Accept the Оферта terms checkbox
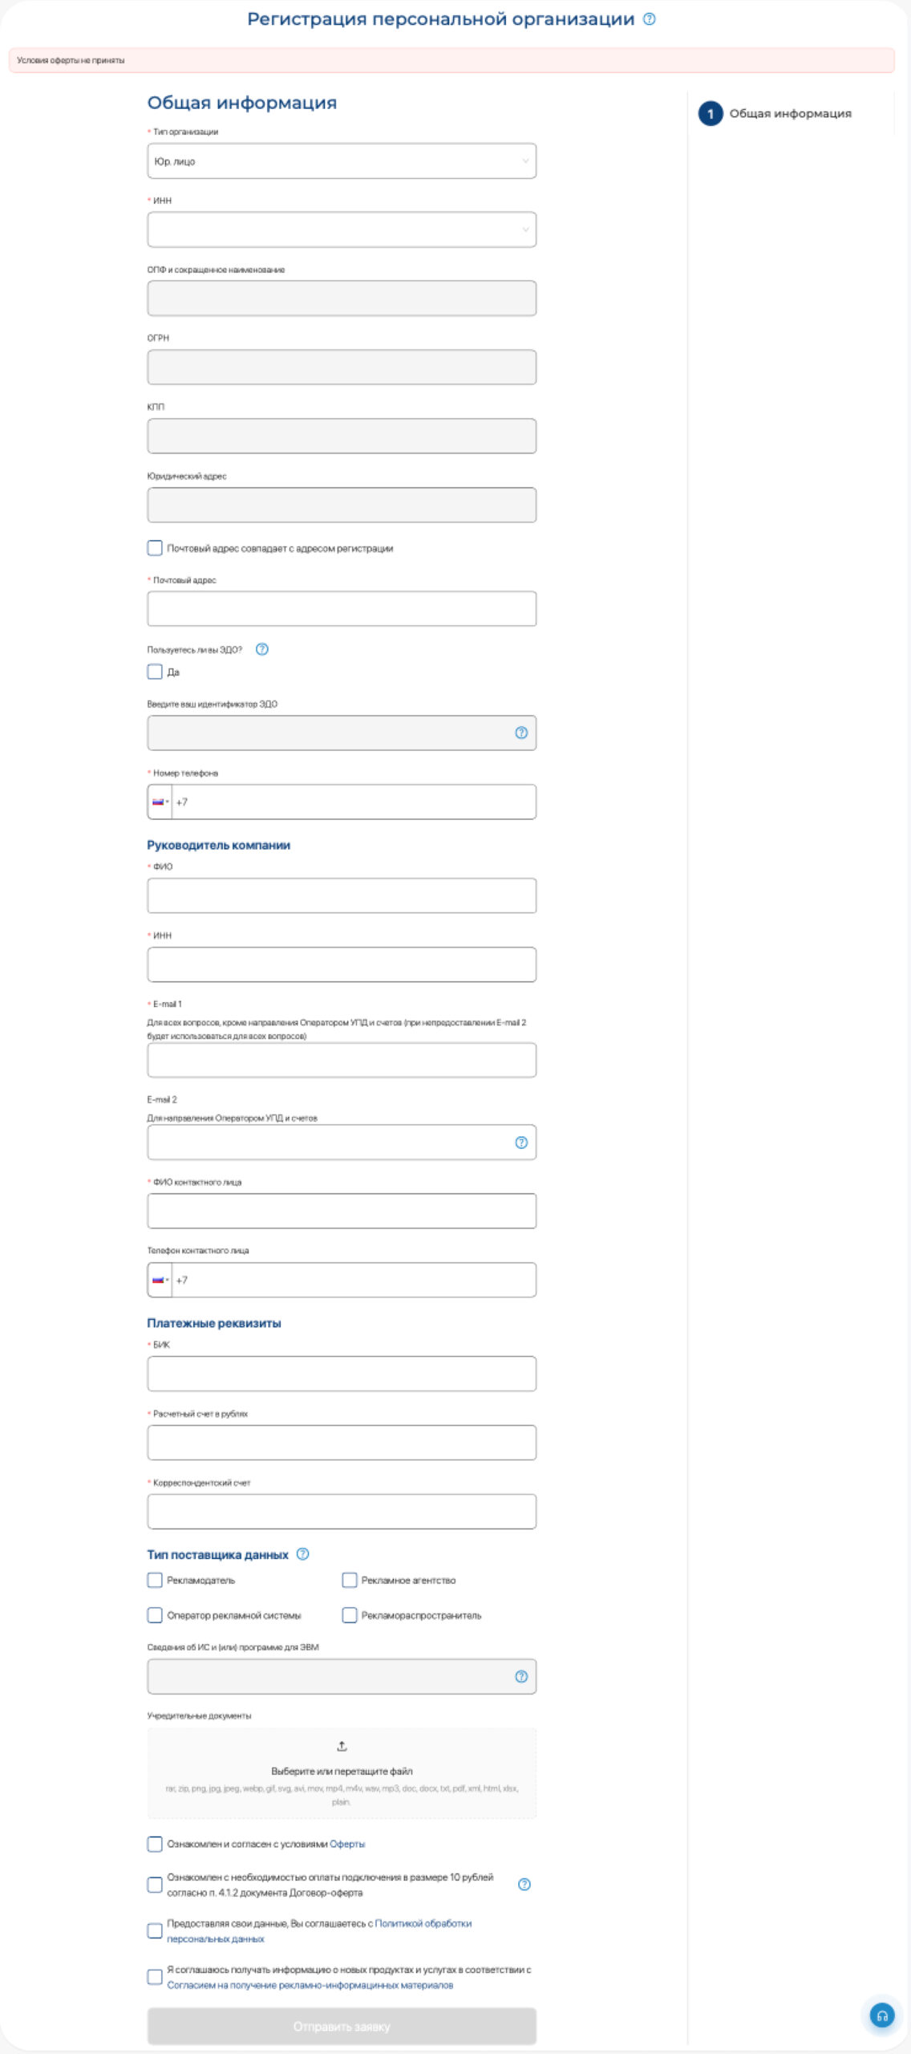The height and width of the screenshot is (2054, 911). 155,1844
